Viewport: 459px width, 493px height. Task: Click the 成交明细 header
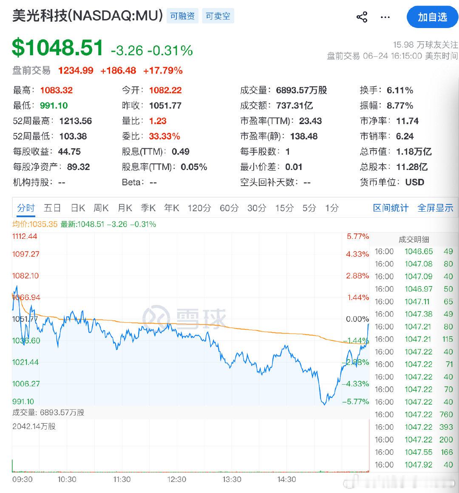[414, 240]
